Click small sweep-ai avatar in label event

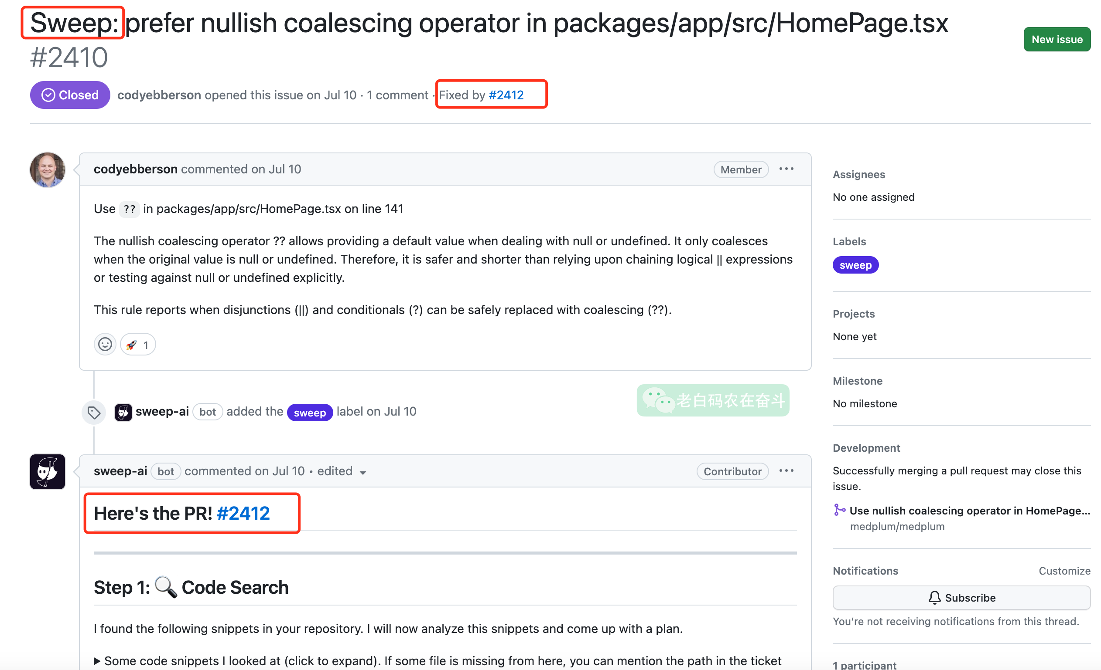point(123,412)
